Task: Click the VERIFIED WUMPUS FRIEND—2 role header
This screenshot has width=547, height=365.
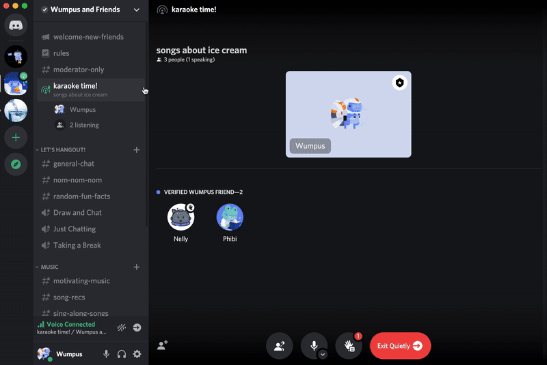Action: coord(203,192)
